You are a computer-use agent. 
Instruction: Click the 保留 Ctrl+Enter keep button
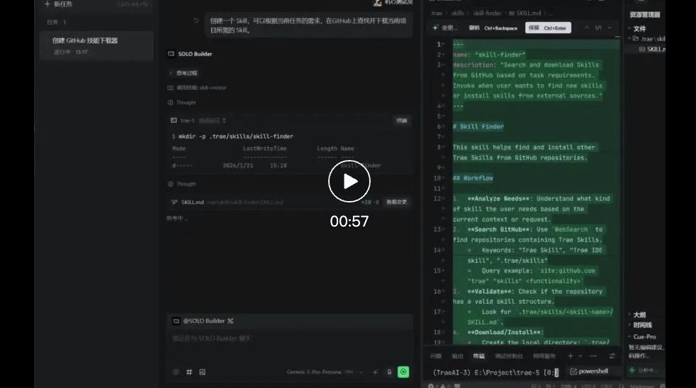pos(548,28)
